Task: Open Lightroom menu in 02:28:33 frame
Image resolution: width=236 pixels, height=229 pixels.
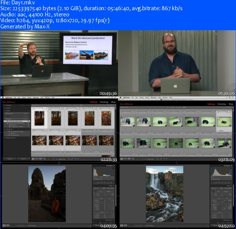Action: pos(9,98)
